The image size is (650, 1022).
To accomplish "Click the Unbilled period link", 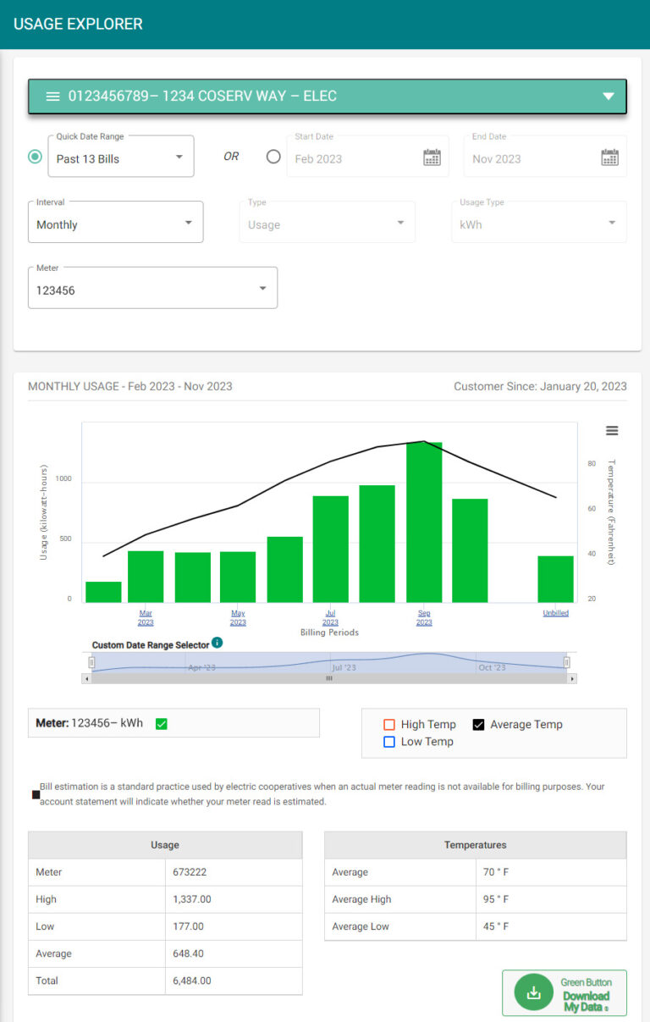I will pyautogui.click(x=556, y=613).
